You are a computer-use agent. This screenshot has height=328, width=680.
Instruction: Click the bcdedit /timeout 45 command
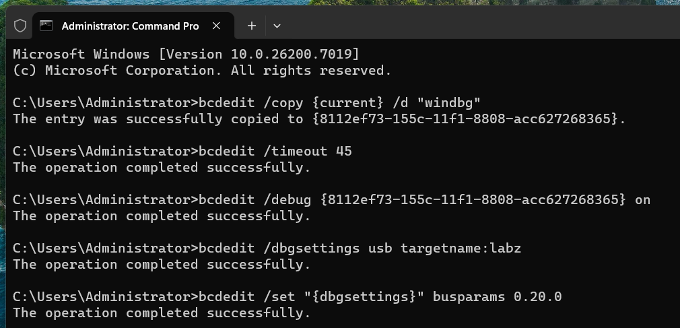(182, 151)
